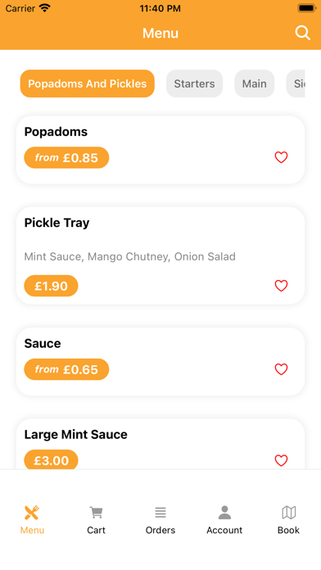This screenshot has width=321, height=570.
Task: Switch to the Main category
Action: (255, 84)
